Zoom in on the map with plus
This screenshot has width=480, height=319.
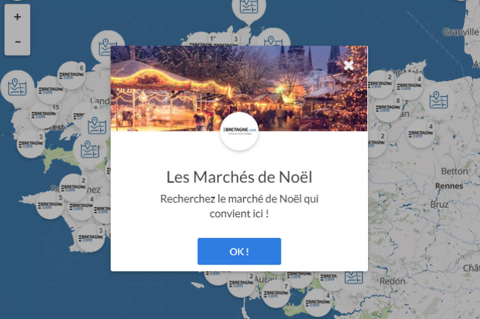pyautogui.click(x=17, y=17)
